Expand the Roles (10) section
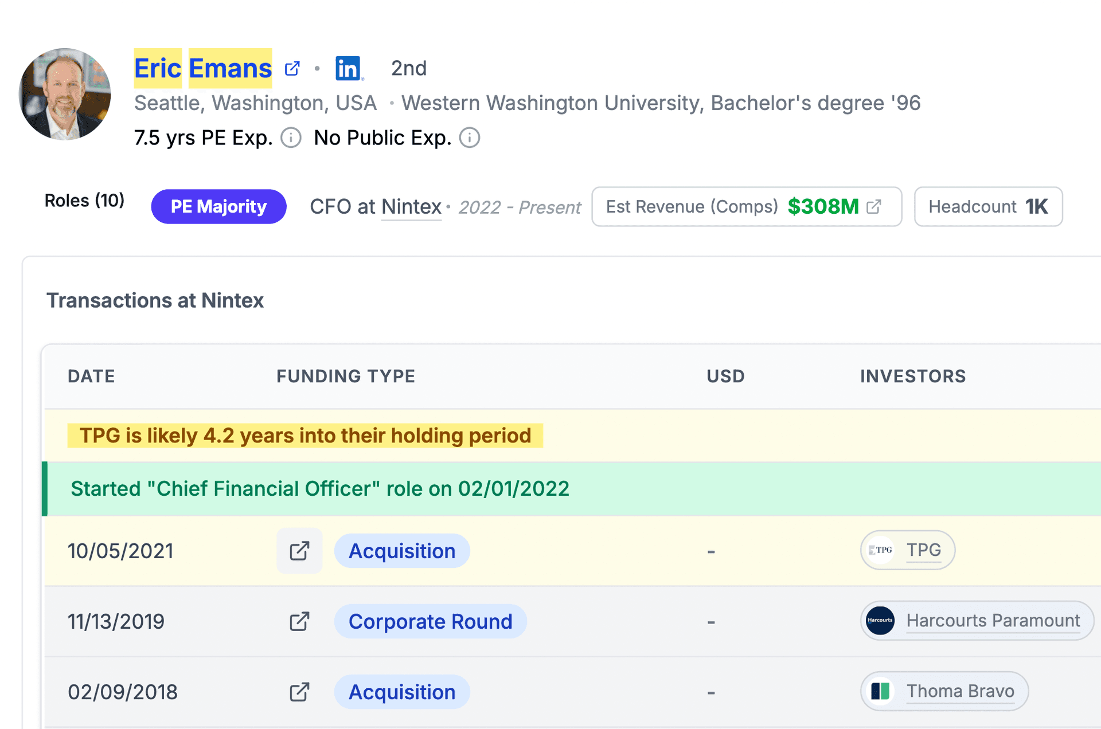 click(x=84, y=201)
